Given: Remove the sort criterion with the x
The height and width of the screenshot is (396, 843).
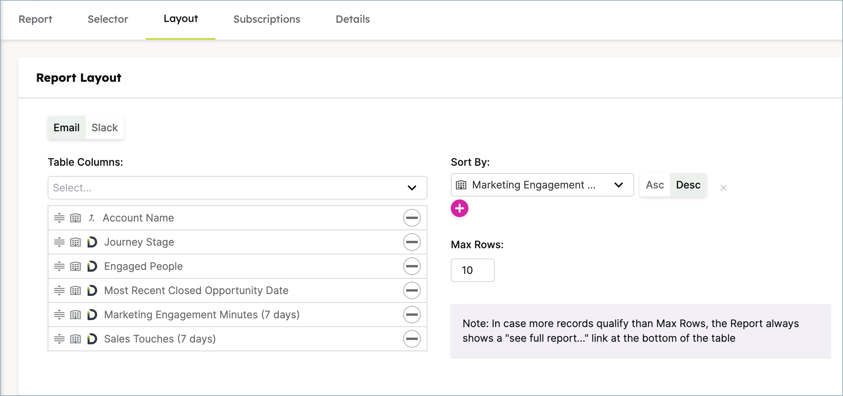Looking at the screenshot, I should pos(724,188).
